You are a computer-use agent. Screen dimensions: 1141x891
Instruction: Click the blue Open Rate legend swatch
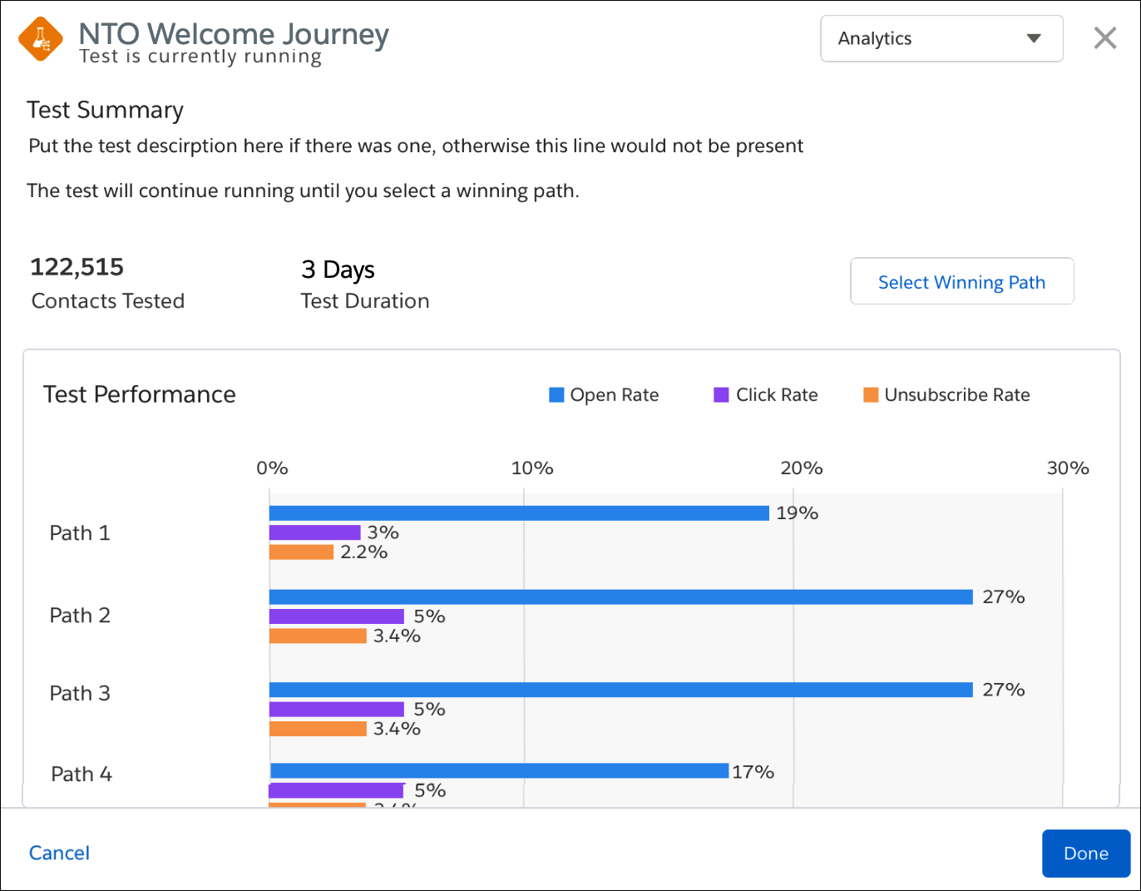[x=556, y=394]
